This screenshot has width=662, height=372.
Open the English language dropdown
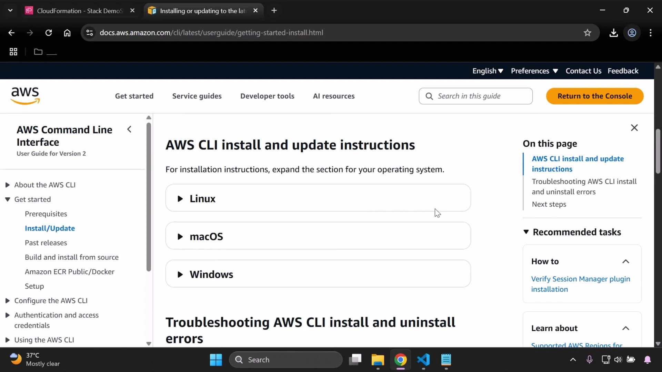pyautogui.click(x=487, y=71)
